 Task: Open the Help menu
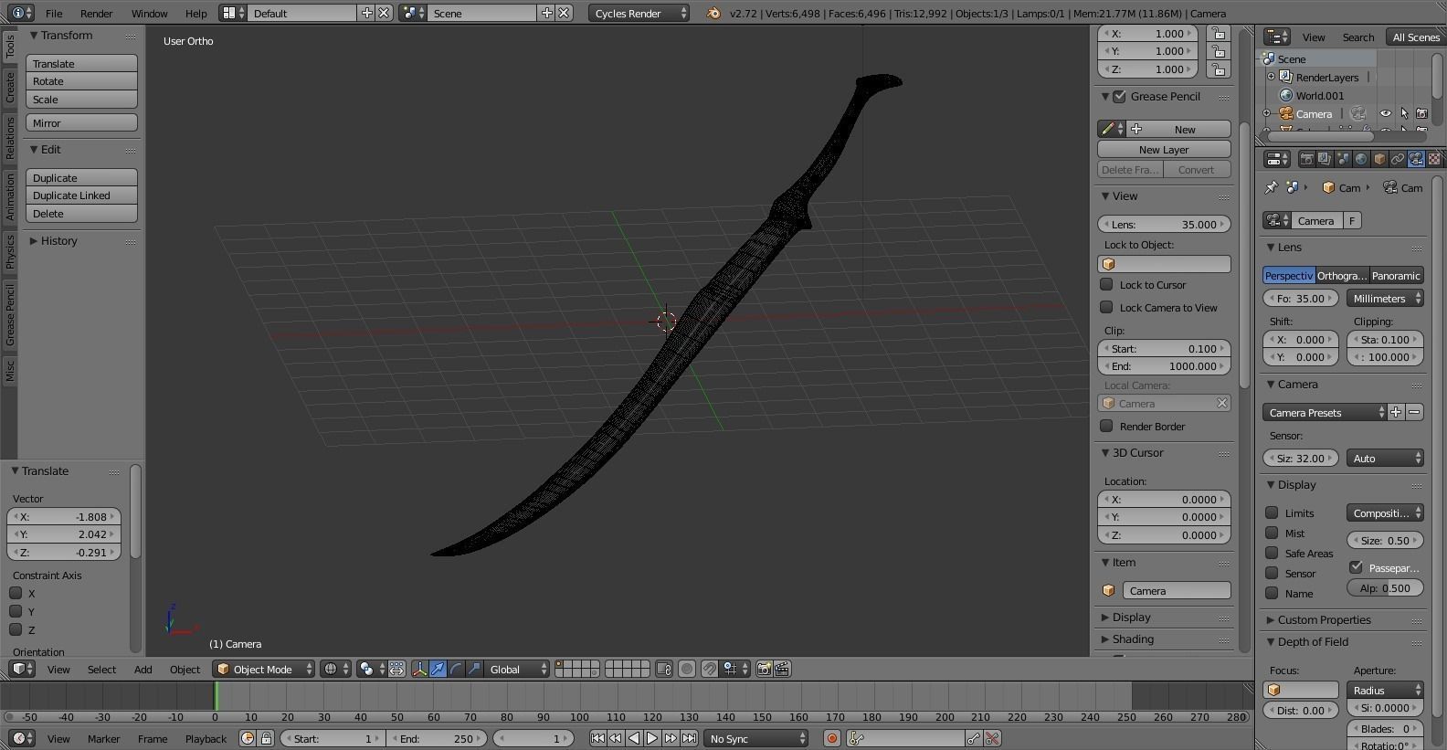point(195,13)
